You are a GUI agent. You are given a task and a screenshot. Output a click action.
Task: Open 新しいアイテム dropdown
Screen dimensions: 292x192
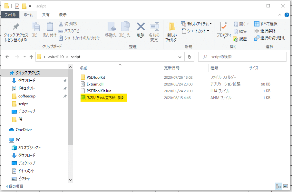click(196, 24)
